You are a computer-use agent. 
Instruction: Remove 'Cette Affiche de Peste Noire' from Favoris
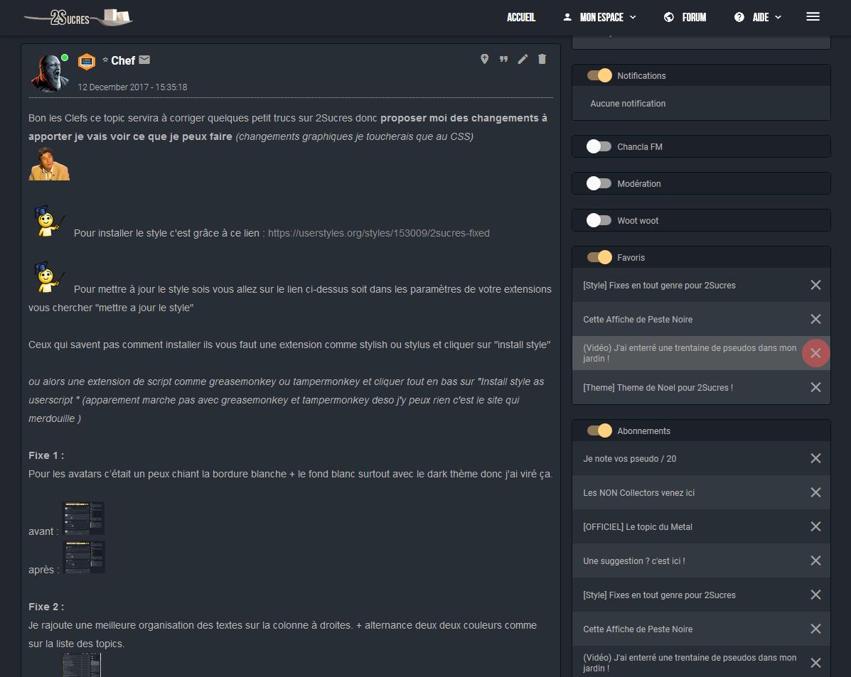(815, 319)
